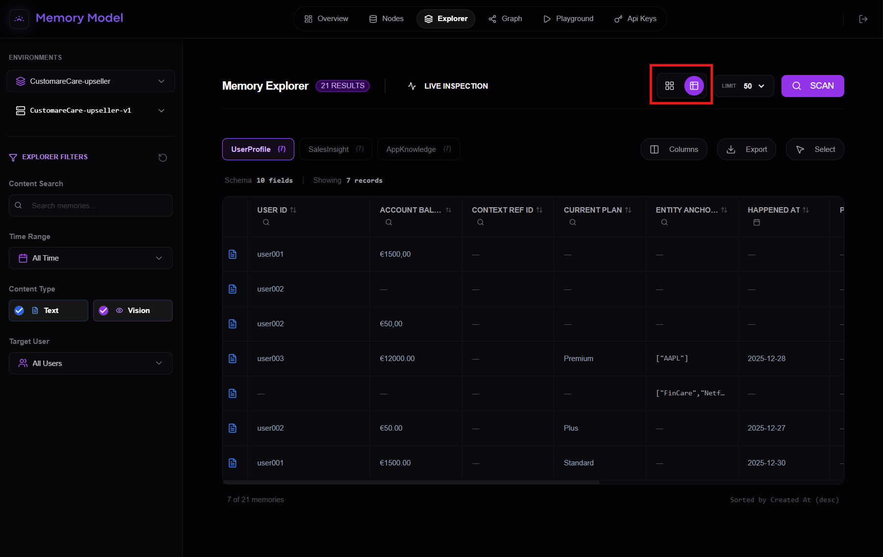Click the Live Inspection label
The width and height of the screenshot is (883, 557).
(456, 86)
